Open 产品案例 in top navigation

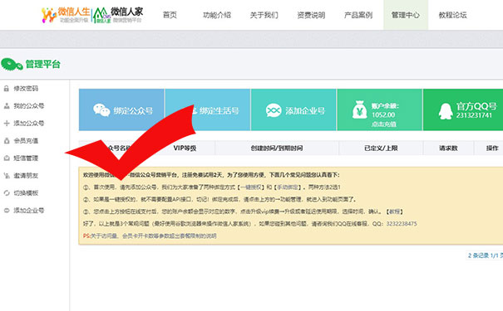coord(358,15)
